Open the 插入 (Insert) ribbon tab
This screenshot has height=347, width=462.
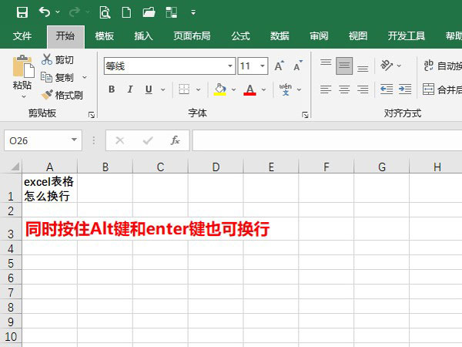tap(143, 36)
